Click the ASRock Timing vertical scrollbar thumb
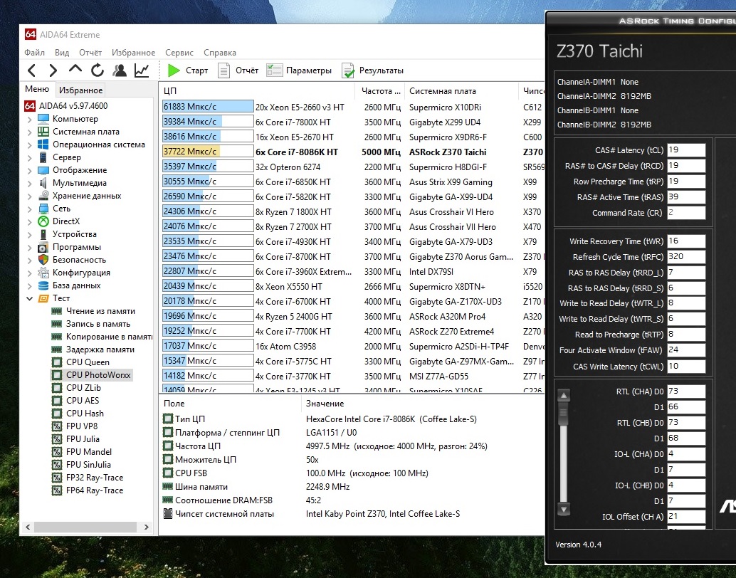The image size is (736, 578). click(x=564, y=414)
